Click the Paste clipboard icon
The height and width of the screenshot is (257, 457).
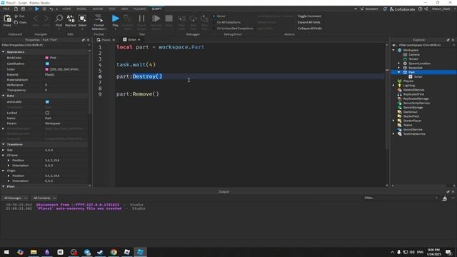click(x=7, y=19)
